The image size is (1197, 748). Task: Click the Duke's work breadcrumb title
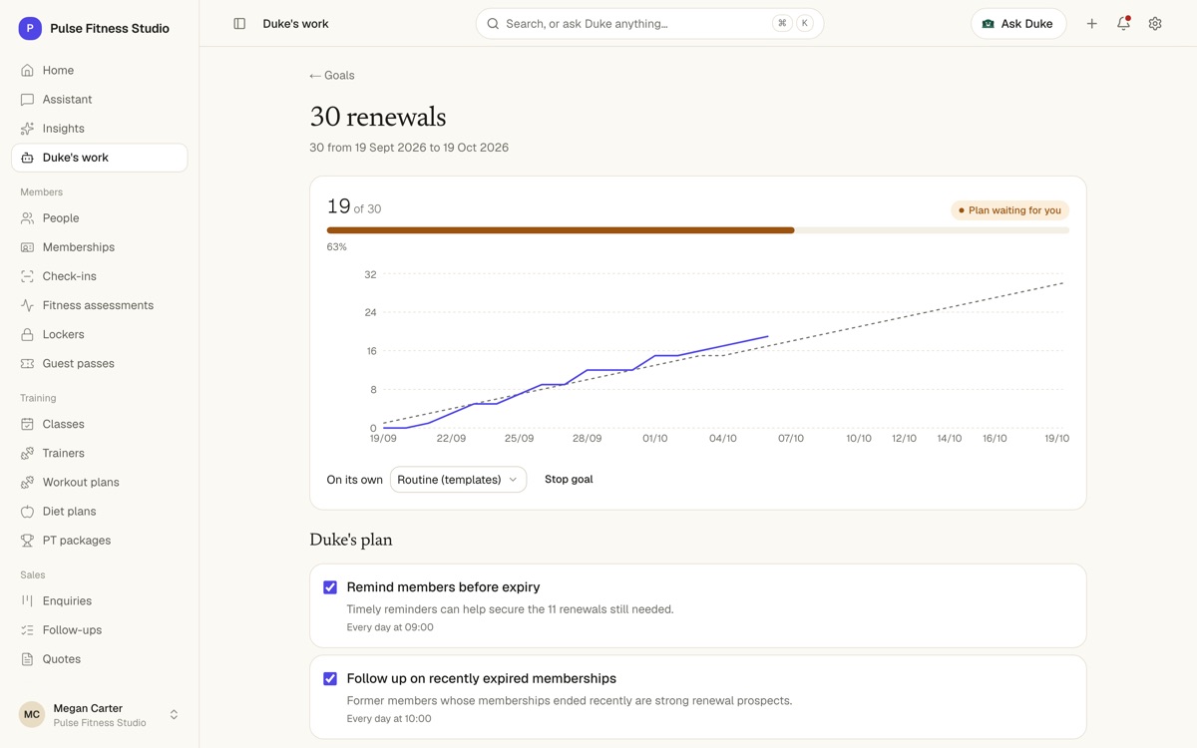coord(295,24)
